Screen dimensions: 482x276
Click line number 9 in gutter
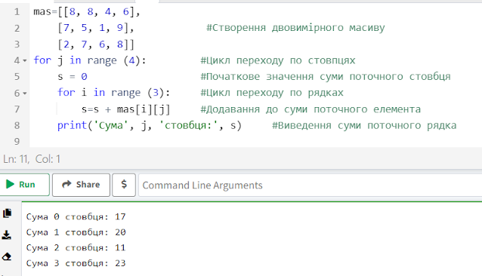click(x=17, y=142)
